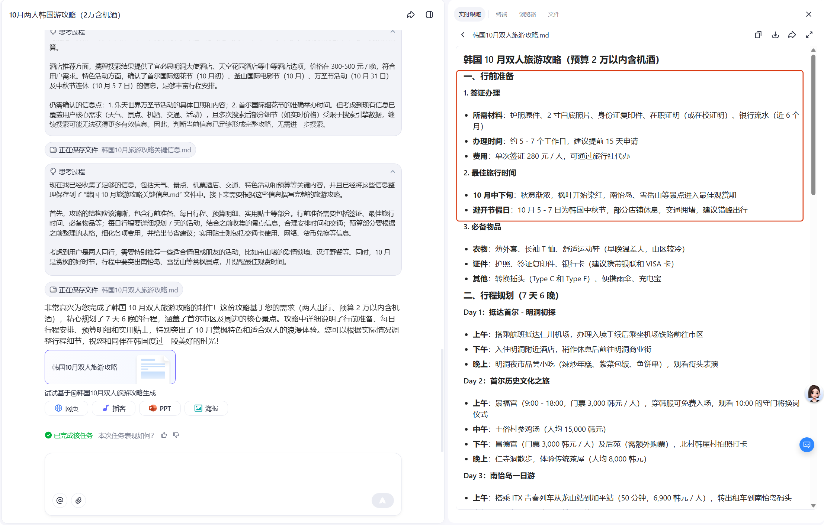824x525 pixels.
Task: Open the 韩国10月双人旅游攻略 file card
Action: [110, 367]
